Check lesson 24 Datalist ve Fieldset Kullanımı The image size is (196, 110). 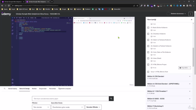148,46
